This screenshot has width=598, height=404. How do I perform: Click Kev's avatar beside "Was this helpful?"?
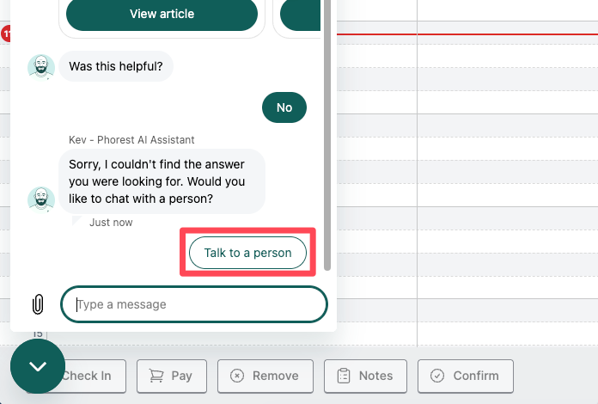click(41, 67)
